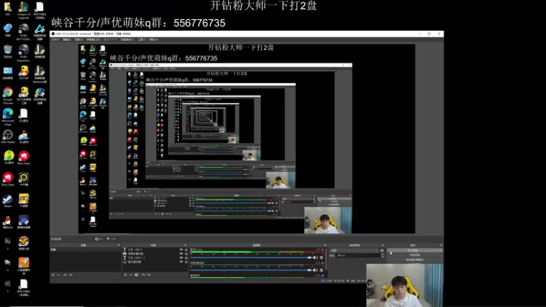Remove selected source with minus icon
This screenshot has width=546, height=307.
tap(131, 275)
